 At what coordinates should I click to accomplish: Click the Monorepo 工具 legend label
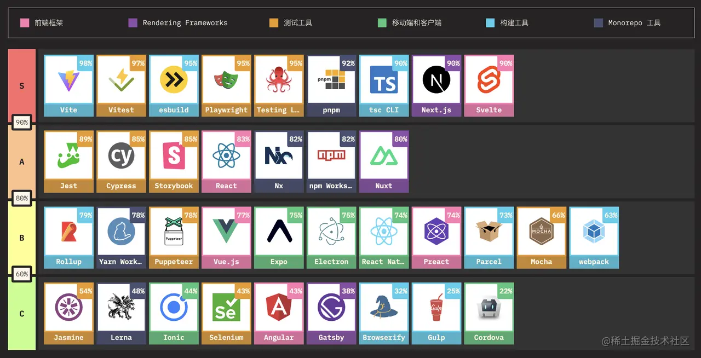coord(634,23)
